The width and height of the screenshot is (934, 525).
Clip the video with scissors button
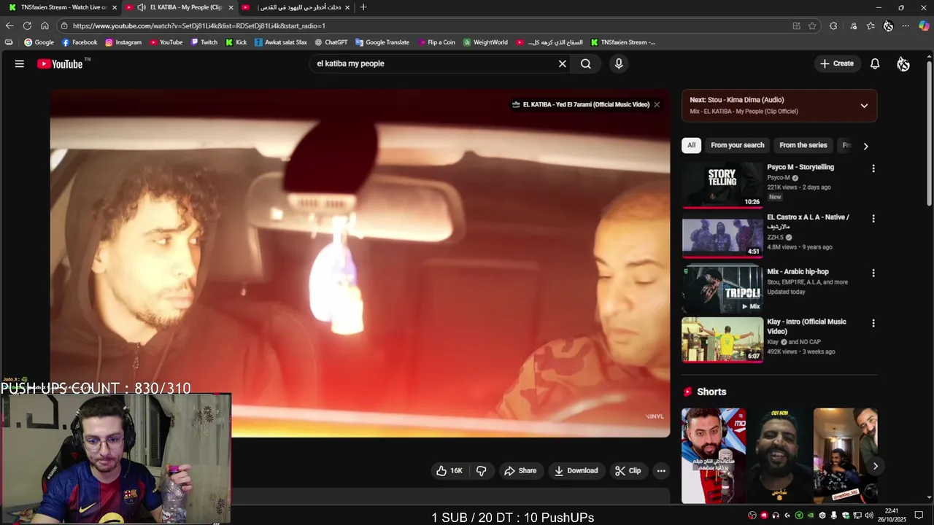click(x=628, y=471)
